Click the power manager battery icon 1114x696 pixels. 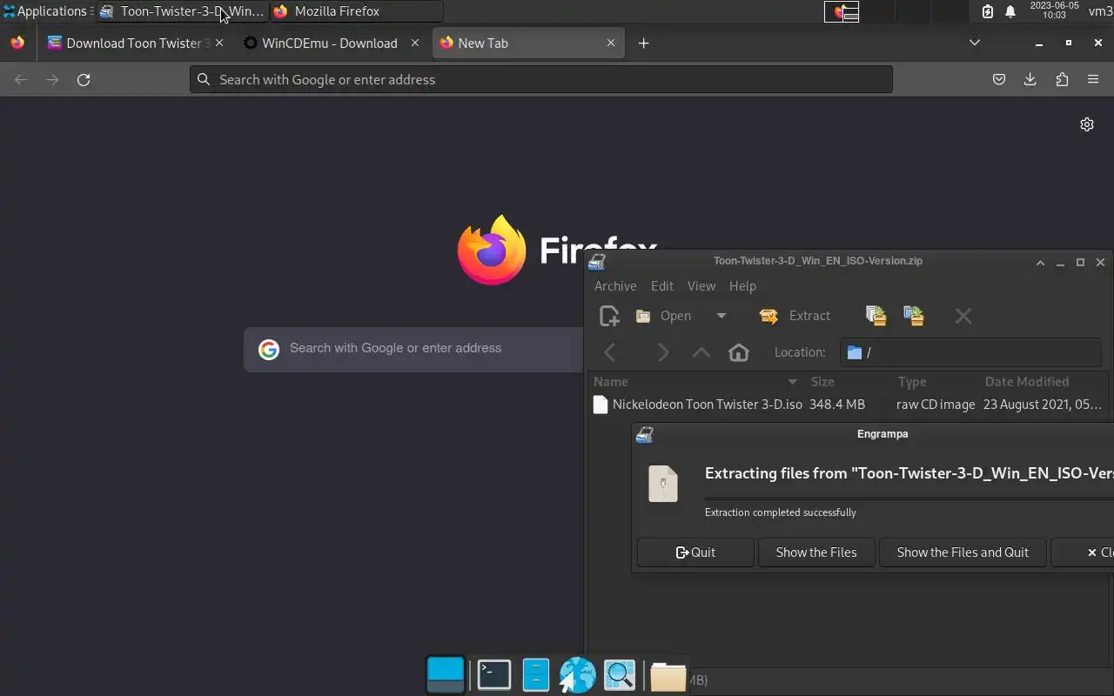coord(988,11)
